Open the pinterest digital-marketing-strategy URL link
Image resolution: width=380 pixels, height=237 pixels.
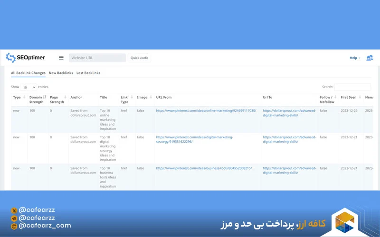pyautogui.click(x=194, y=139)
